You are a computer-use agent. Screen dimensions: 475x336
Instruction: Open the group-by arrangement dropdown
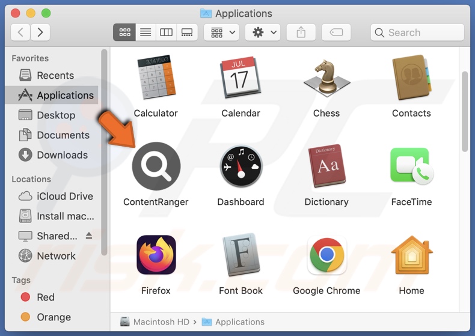click(x=221, y=32)
